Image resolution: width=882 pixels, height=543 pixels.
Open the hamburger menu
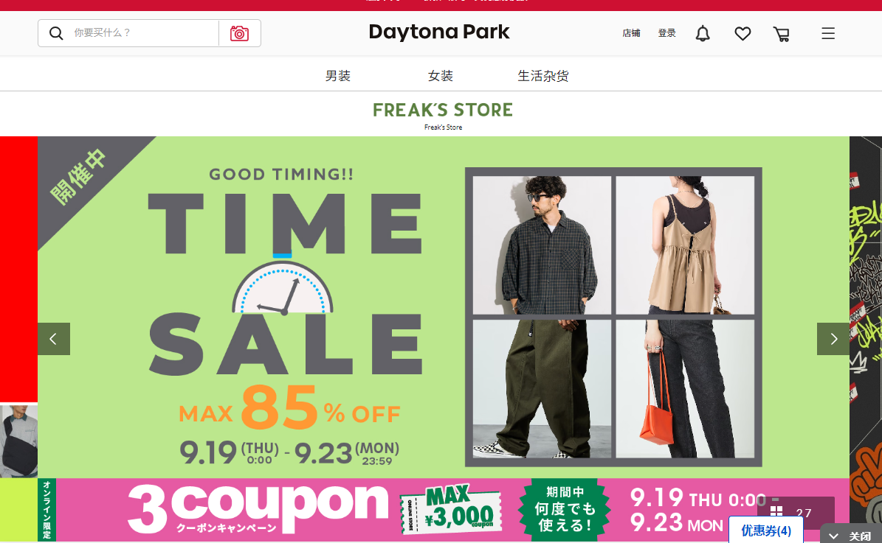click(x=828, y=34)
